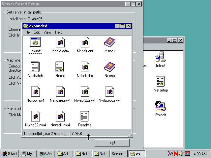Select the Ndscli setup information icon
Image resolution: width=211 pixels, height=158 pixels.
point(60,67)
